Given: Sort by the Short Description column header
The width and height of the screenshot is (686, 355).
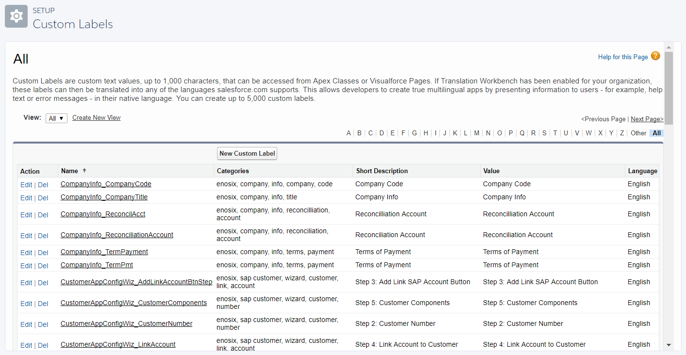Looking at the screenshot, I should click(382, 171).
